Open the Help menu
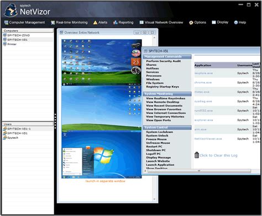Image resolution: width=262 pixels, height=216 pixels. pos(240,23)
